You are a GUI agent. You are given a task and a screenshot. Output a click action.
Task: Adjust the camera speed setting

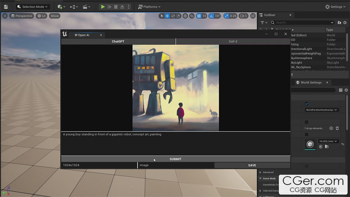(243, 16)
